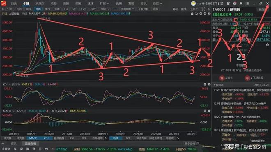Click the undo arrow icon above chart
271x152 pixels.
(x=197, y=13)
